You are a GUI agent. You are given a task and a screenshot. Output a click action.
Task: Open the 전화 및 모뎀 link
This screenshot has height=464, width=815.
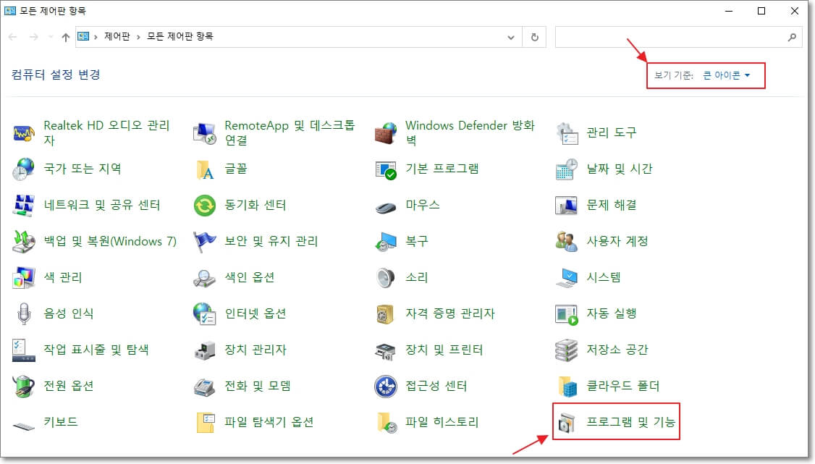pos(257,386)
